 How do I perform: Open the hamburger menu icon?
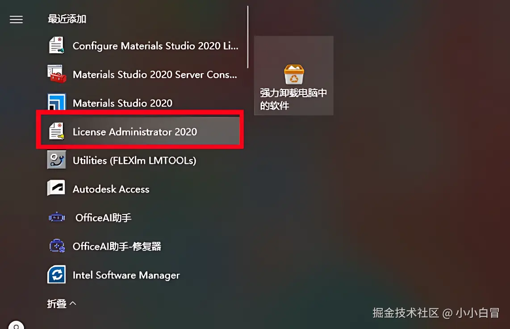pyautogui.click(x=16, y=20)
